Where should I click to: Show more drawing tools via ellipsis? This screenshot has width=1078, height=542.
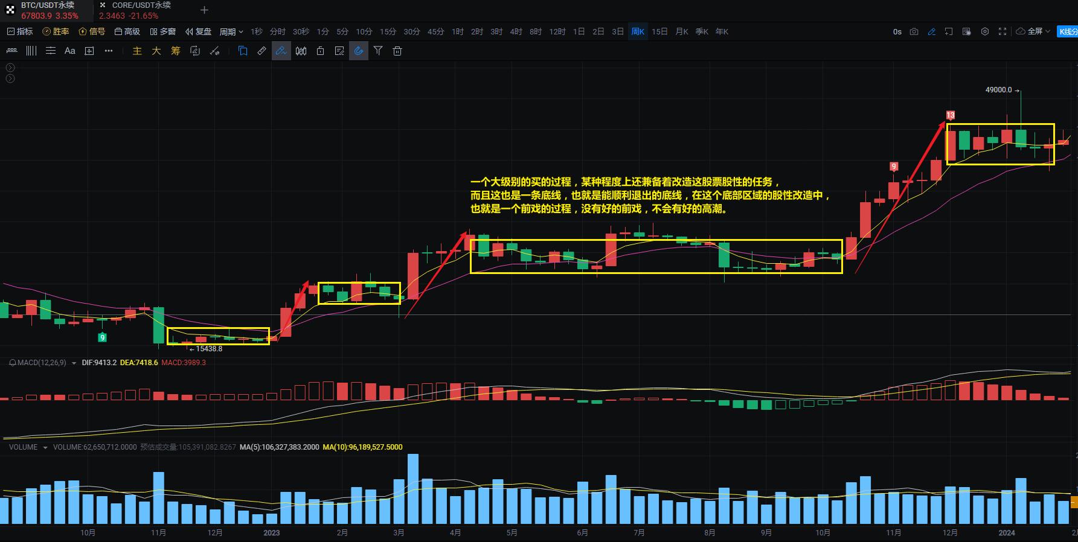[109, 51]
